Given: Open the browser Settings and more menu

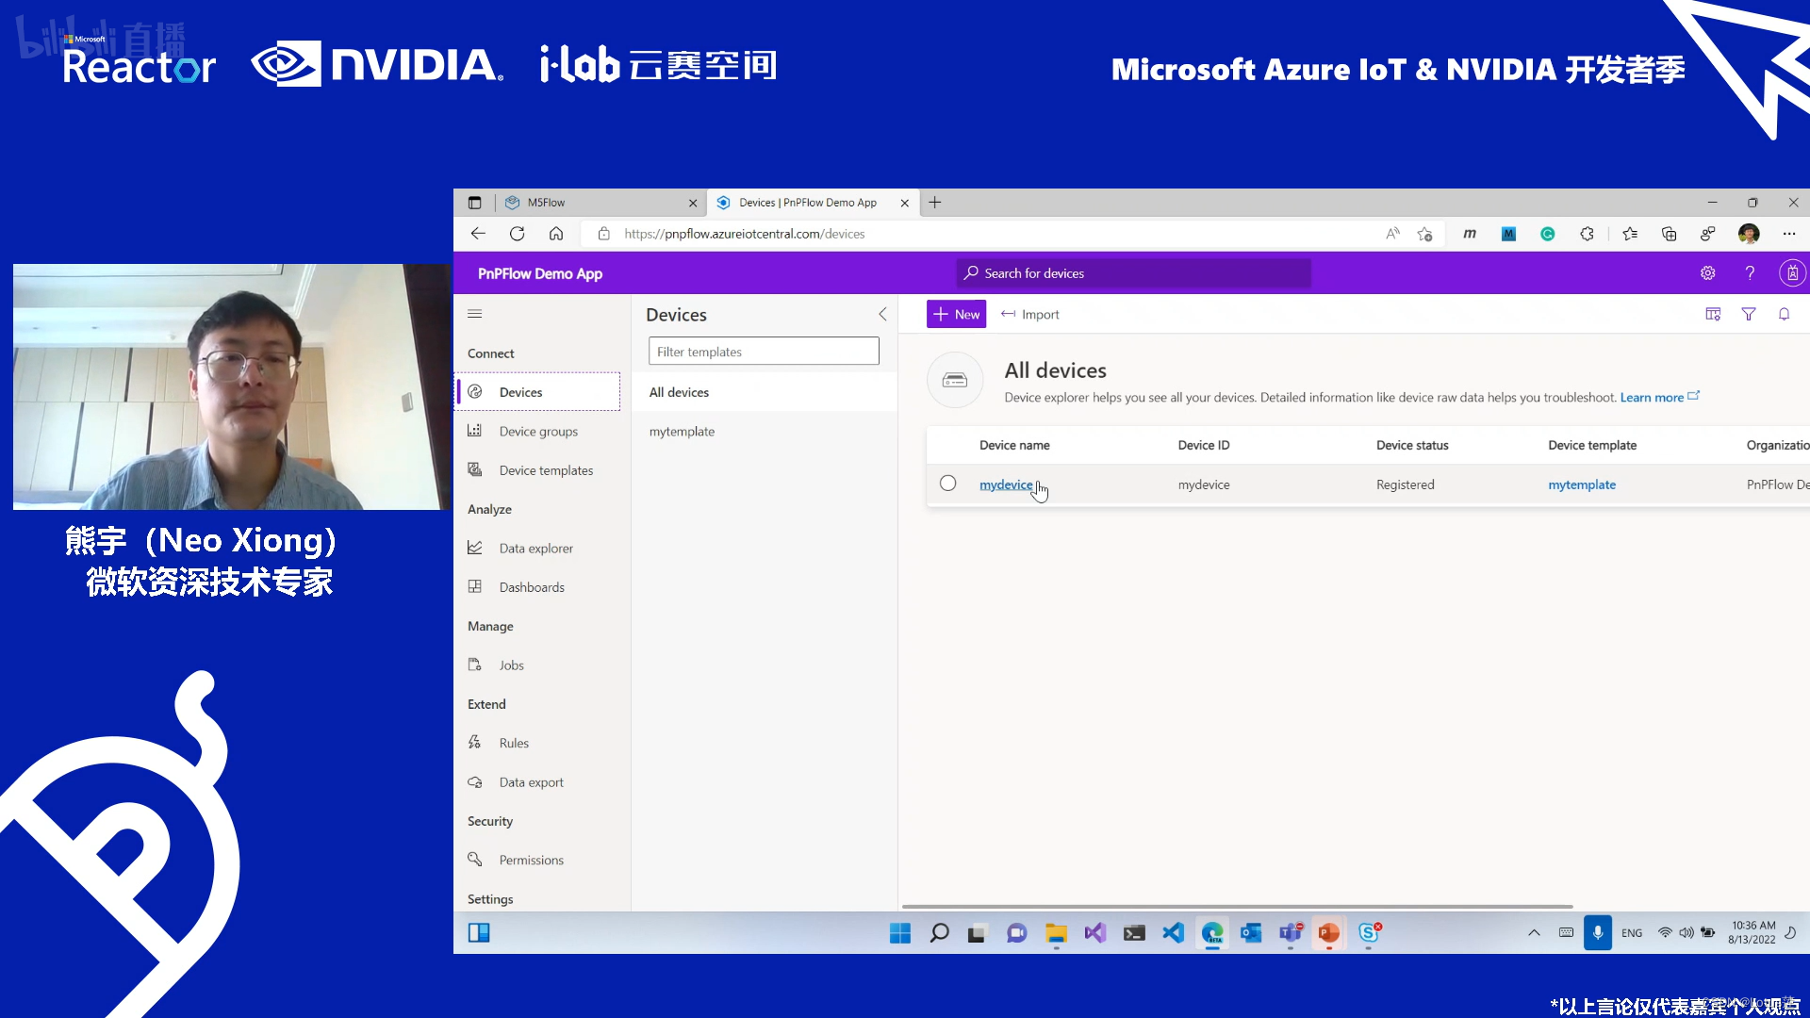Looking at the screenshot, I should 1789,234.
